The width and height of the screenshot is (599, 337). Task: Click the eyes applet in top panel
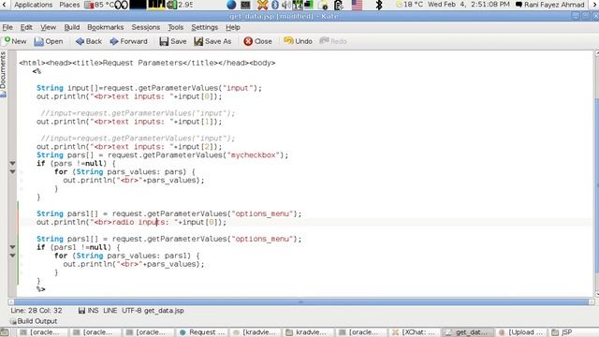(x=122, y=5)
